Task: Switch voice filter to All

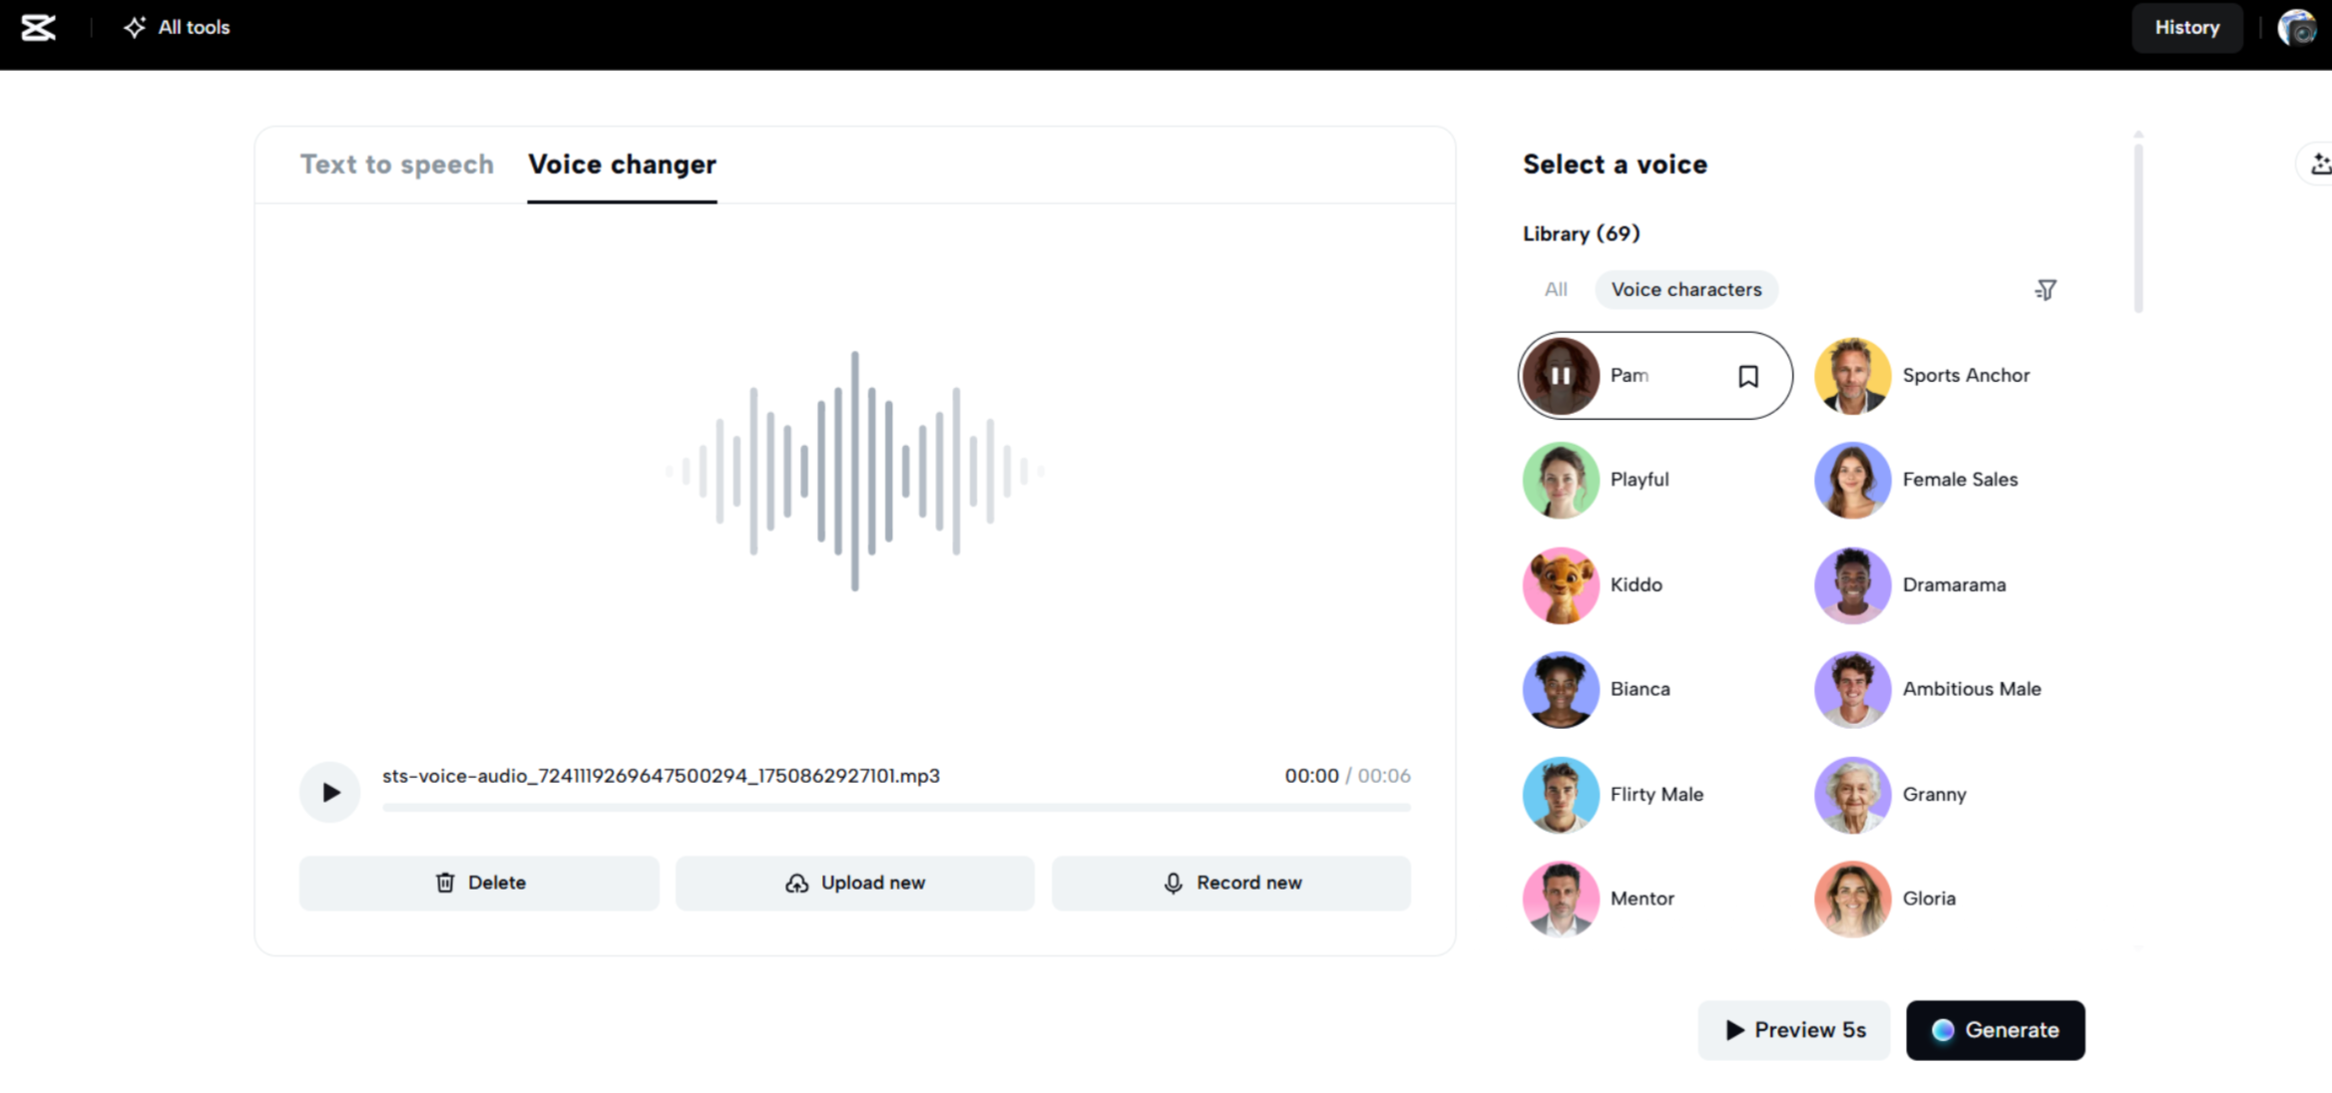Action: [x=1556, y=289]
